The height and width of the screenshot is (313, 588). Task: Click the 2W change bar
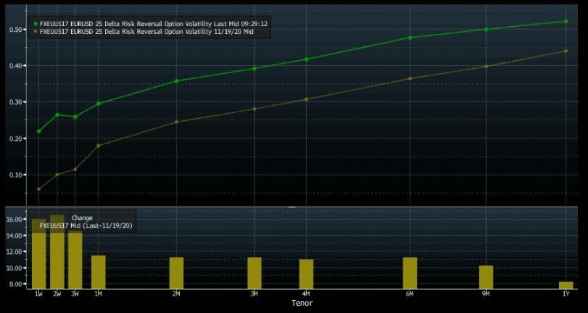click(x=57, y=251)
